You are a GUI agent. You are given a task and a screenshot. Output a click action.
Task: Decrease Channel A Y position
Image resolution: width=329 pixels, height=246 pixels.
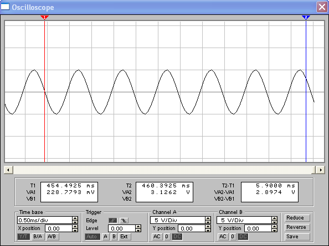[x=208, y=230]
